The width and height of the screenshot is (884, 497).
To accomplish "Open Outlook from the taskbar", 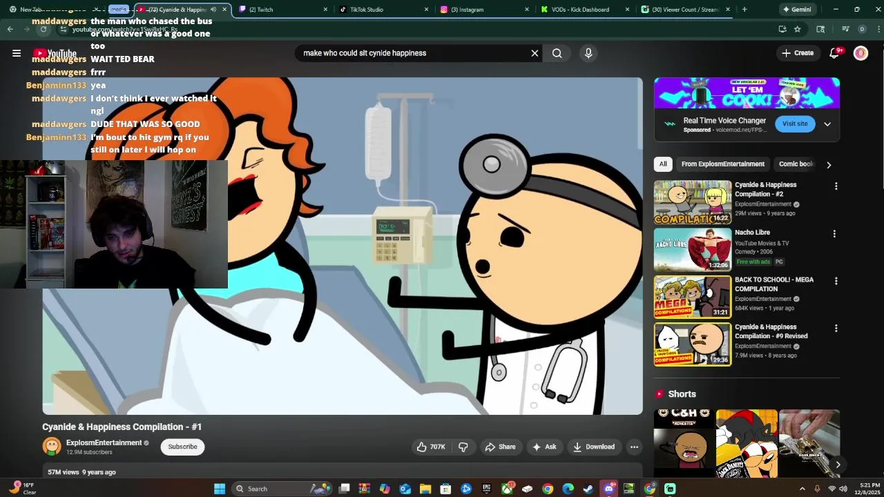I will tap(405, 489).
